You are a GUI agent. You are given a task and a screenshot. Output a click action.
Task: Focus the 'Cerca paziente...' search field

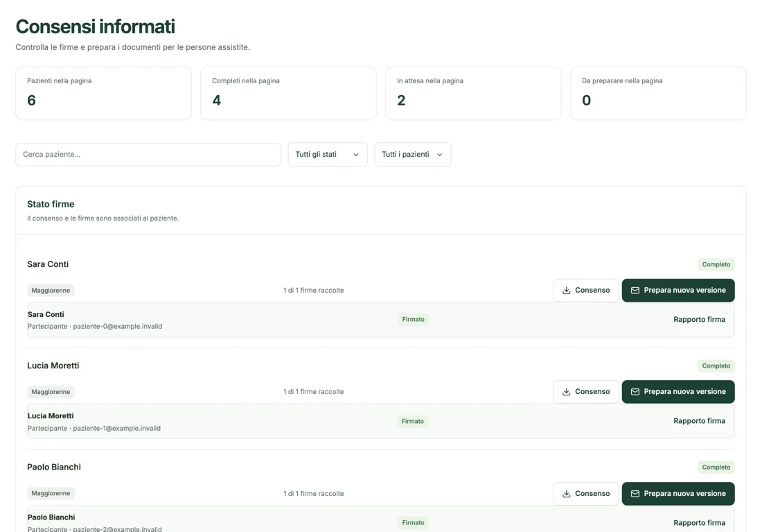tap(148, 154)
